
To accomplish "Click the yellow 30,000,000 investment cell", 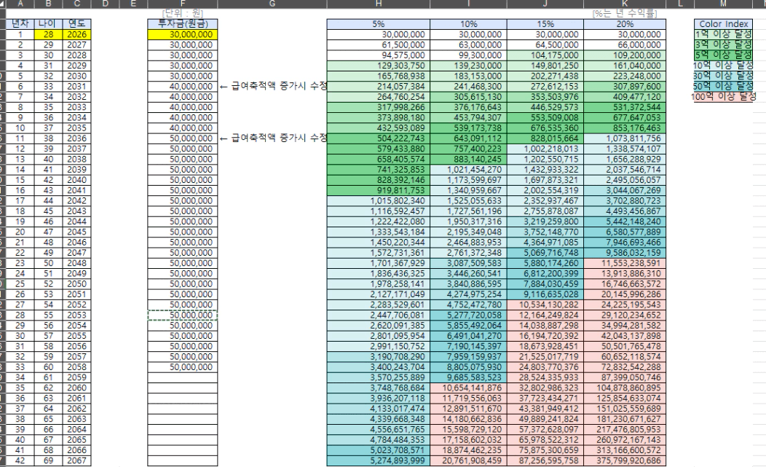I will click(182, 34).
